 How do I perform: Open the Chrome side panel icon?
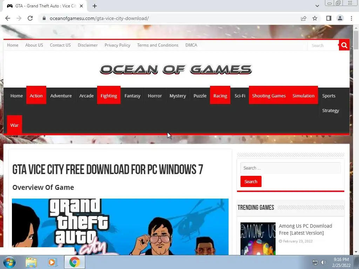click(x=329, y=18)
